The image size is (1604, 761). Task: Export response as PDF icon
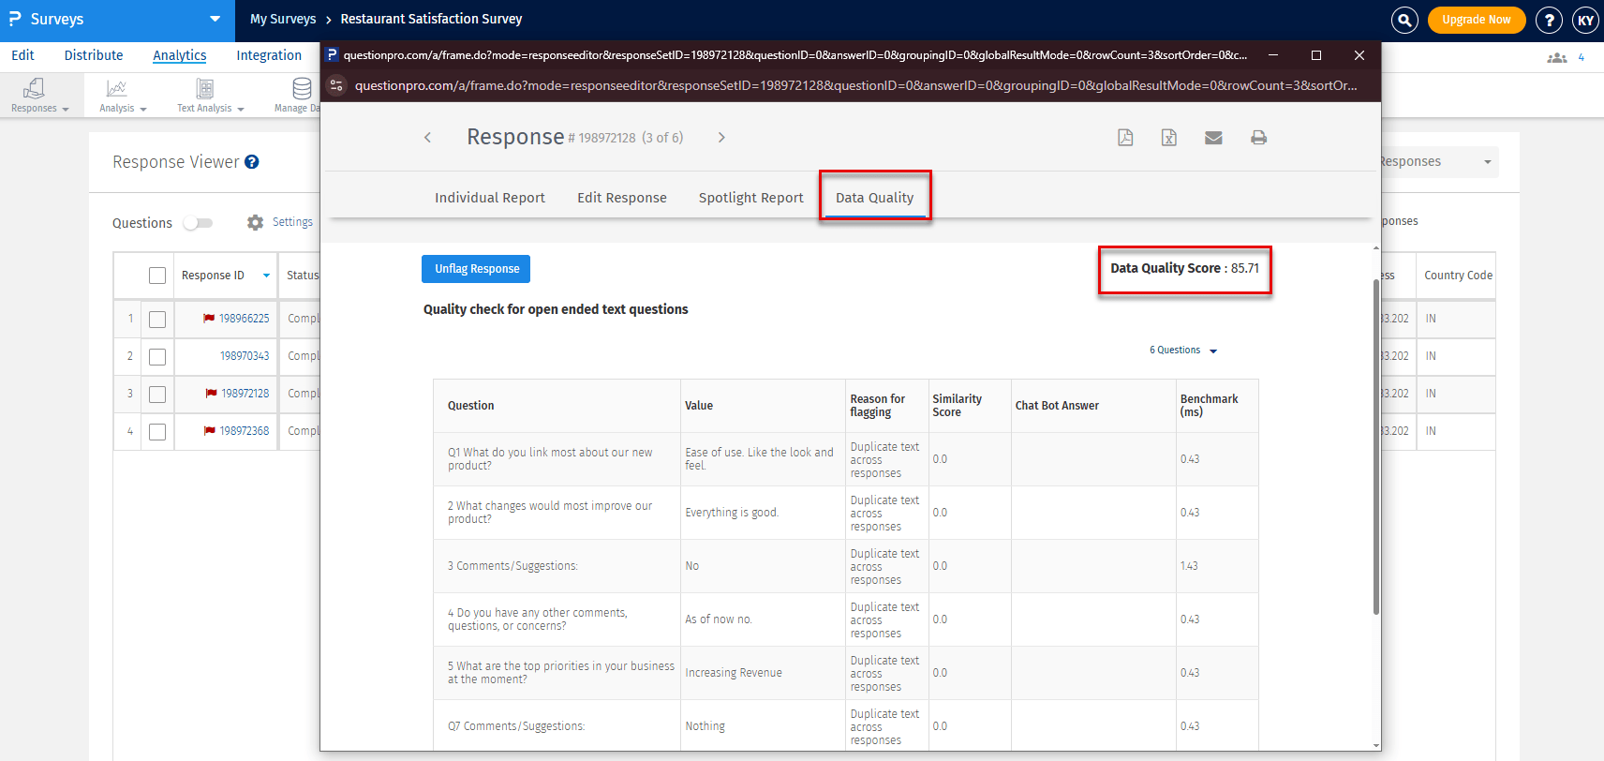pos(1125,138)
